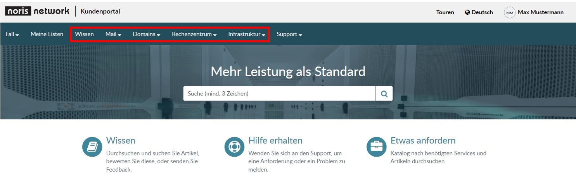The height and width of the screenshot is (186, 576).
Task: Click the briefcase icon for Etwas anfordern
Action: 376,147
